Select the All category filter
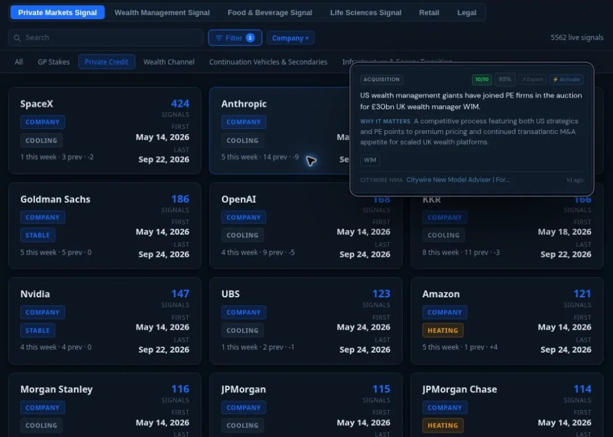The width and height of the screenshot is (613, 437). point(19,62)
